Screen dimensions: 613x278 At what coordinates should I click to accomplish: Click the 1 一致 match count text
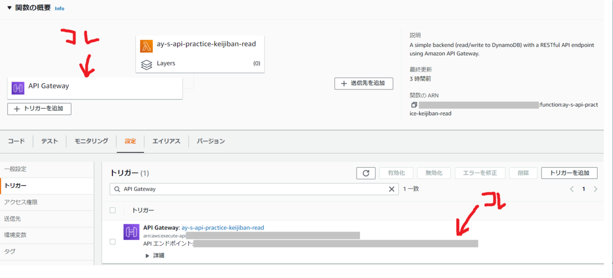pyautogui.click(x=411, y=189)
